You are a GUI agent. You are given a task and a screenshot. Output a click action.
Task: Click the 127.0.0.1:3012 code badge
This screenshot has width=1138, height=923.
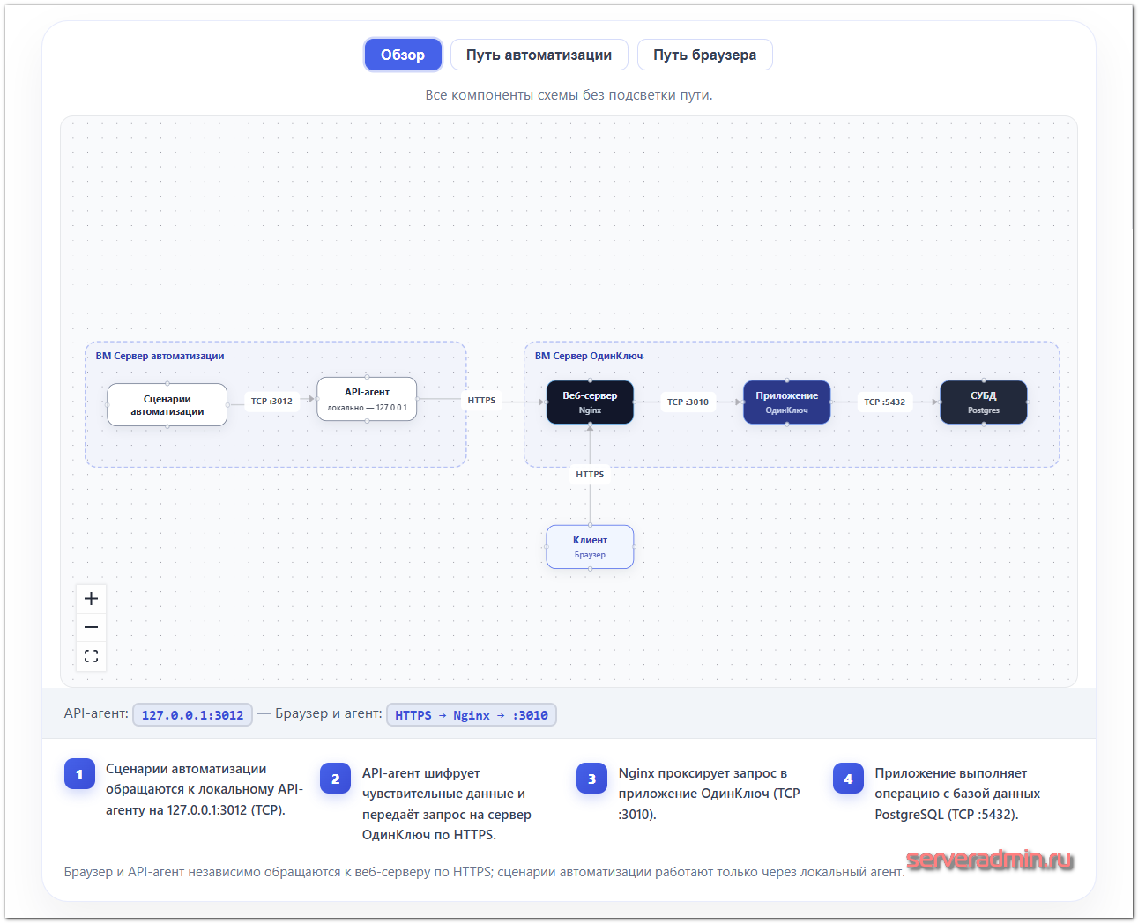click(x=192, y=715)
